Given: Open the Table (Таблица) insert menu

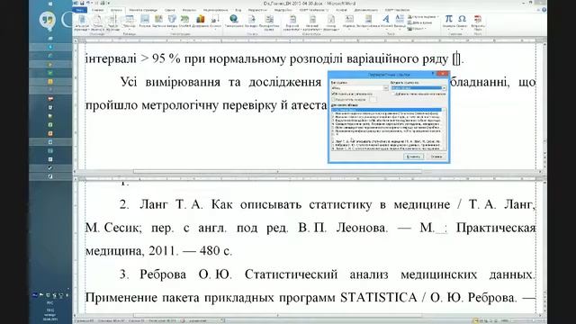Looking at the screenshot, I should [129, 22].
